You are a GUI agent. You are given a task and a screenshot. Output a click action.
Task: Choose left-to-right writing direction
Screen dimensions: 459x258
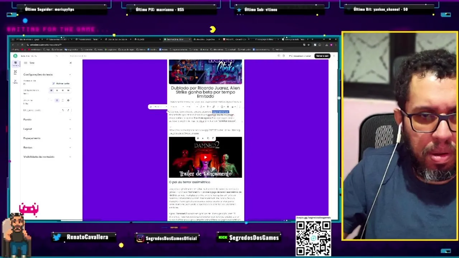point(63,110)
